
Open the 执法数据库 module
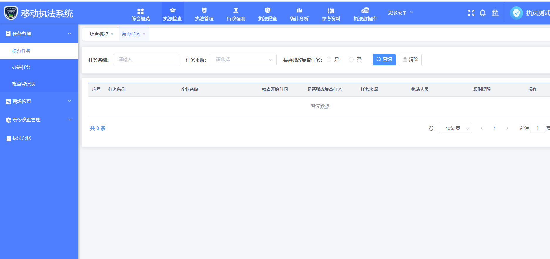(x=365, y=14)
